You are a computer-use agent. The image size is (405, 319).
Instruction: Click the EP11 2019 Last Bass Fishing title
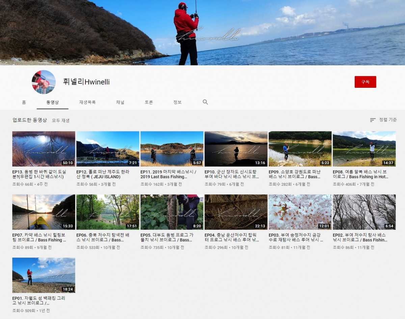pos(168,174)
